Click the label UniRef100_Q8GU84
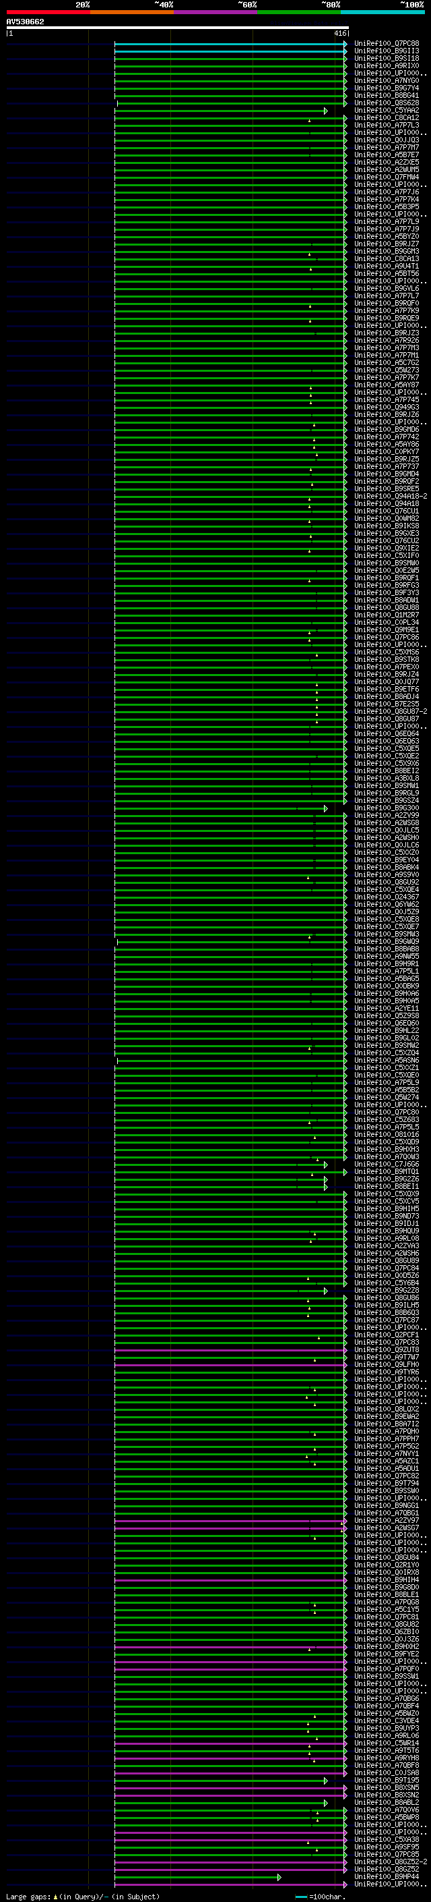Screen dimensions: 431x1902 point(387,1557)
